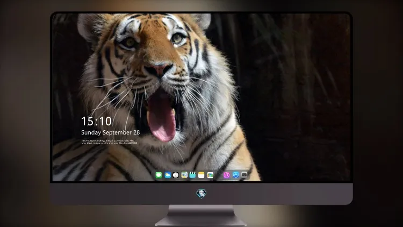
Task: Launch the pink Music app
Action: (226, 175)
